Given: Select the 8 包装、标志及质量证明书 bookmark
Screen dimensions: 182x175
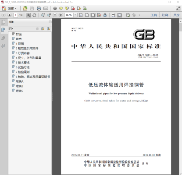Looking at the screenshot, I should [x=33, y=77].
